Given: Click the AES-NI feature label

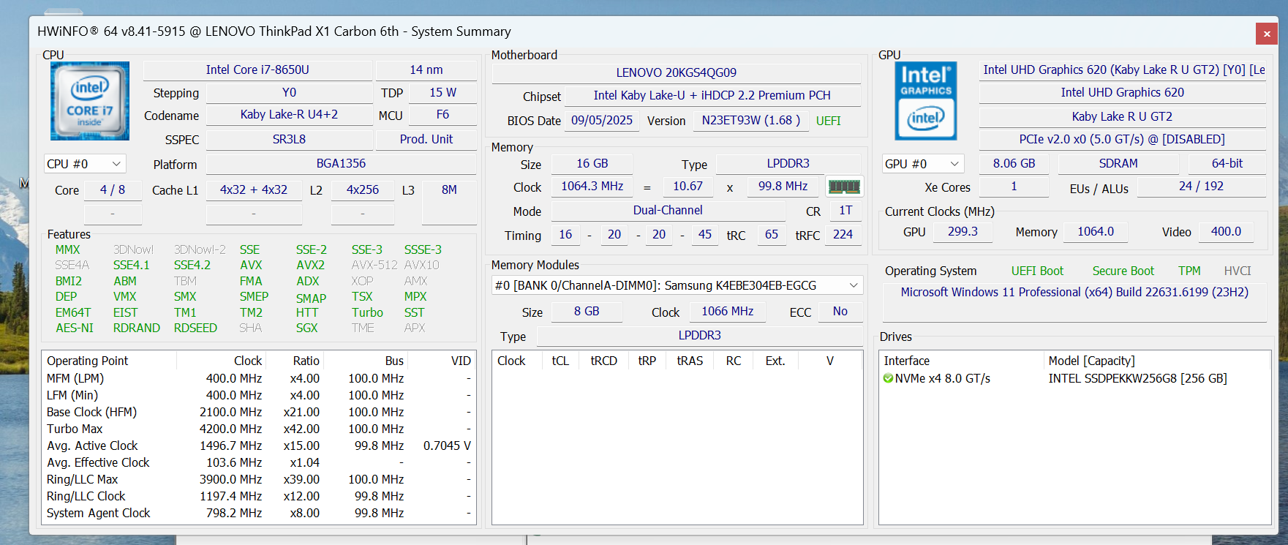Looking at the screenshot, I should [75, 328].
